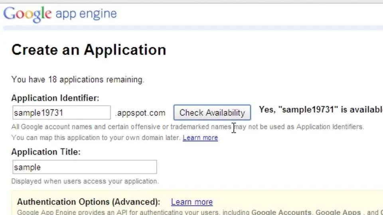Click the bold "Google Accounts" text
Screen dimensions: 383x215
281,212
